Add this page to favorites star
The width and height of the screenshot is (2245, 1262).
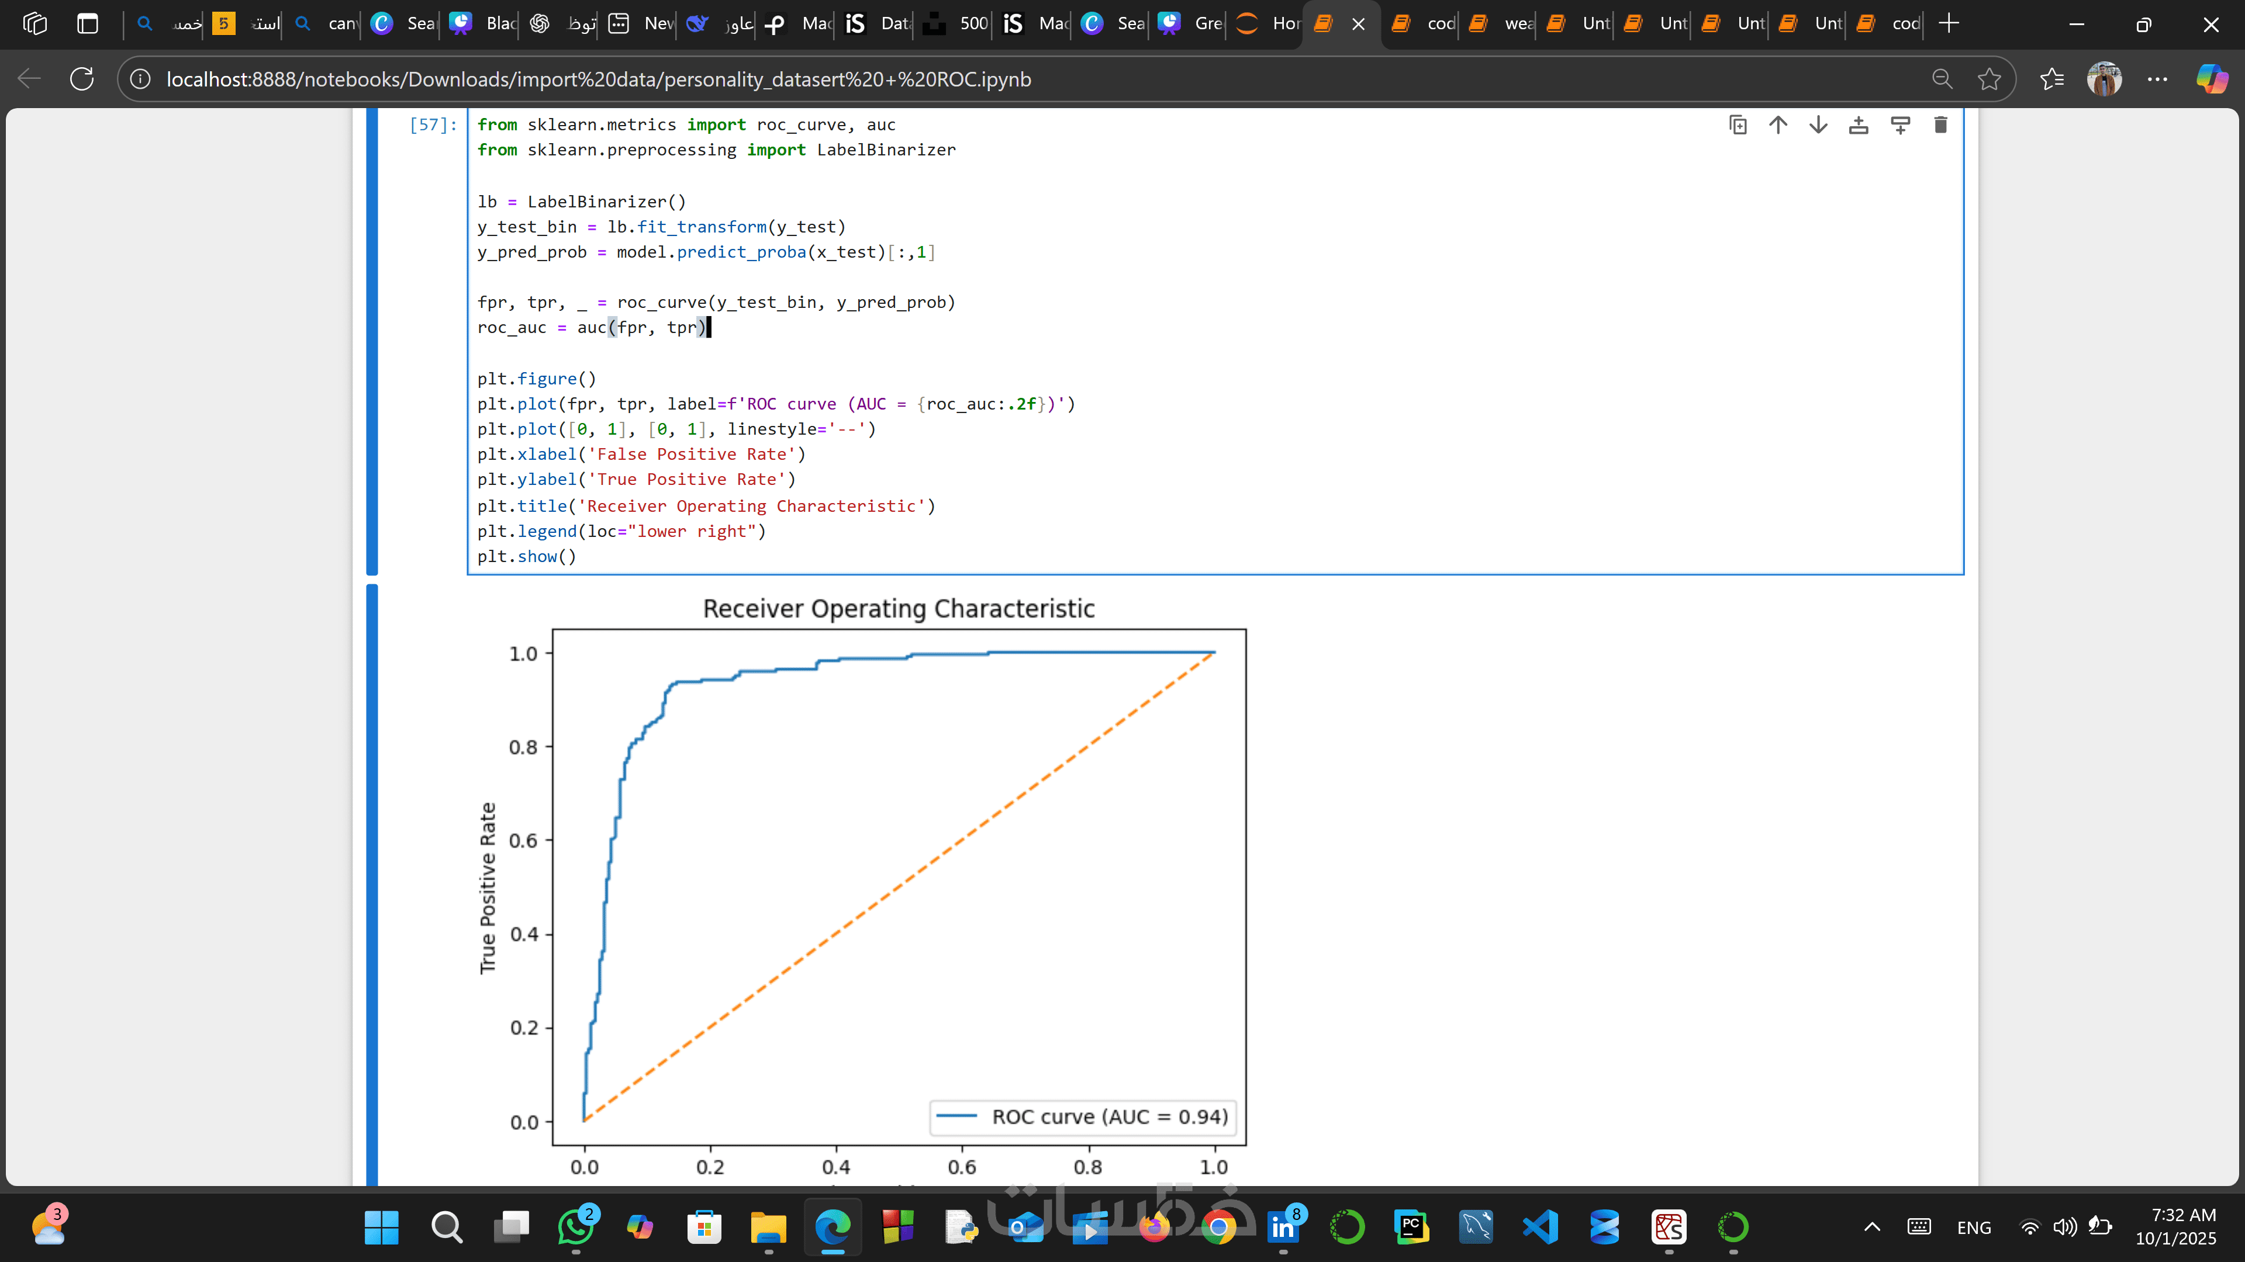point(1989,79)
